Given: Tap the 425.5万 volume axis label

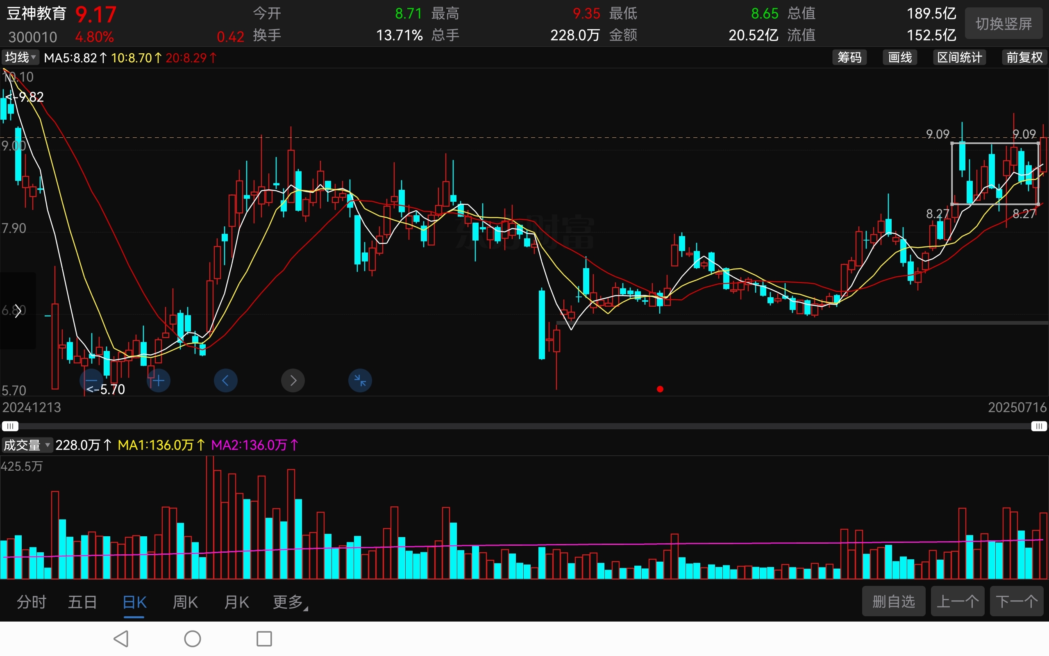Looking at the screenshot, I should point(22,467).
